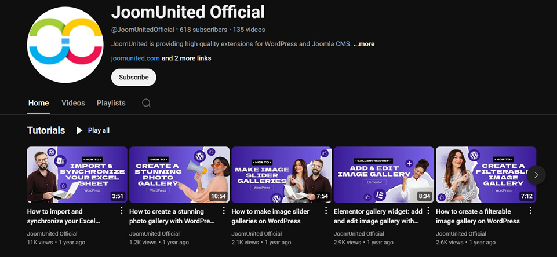Open the channel search magnifier icon

click(147, 103)
